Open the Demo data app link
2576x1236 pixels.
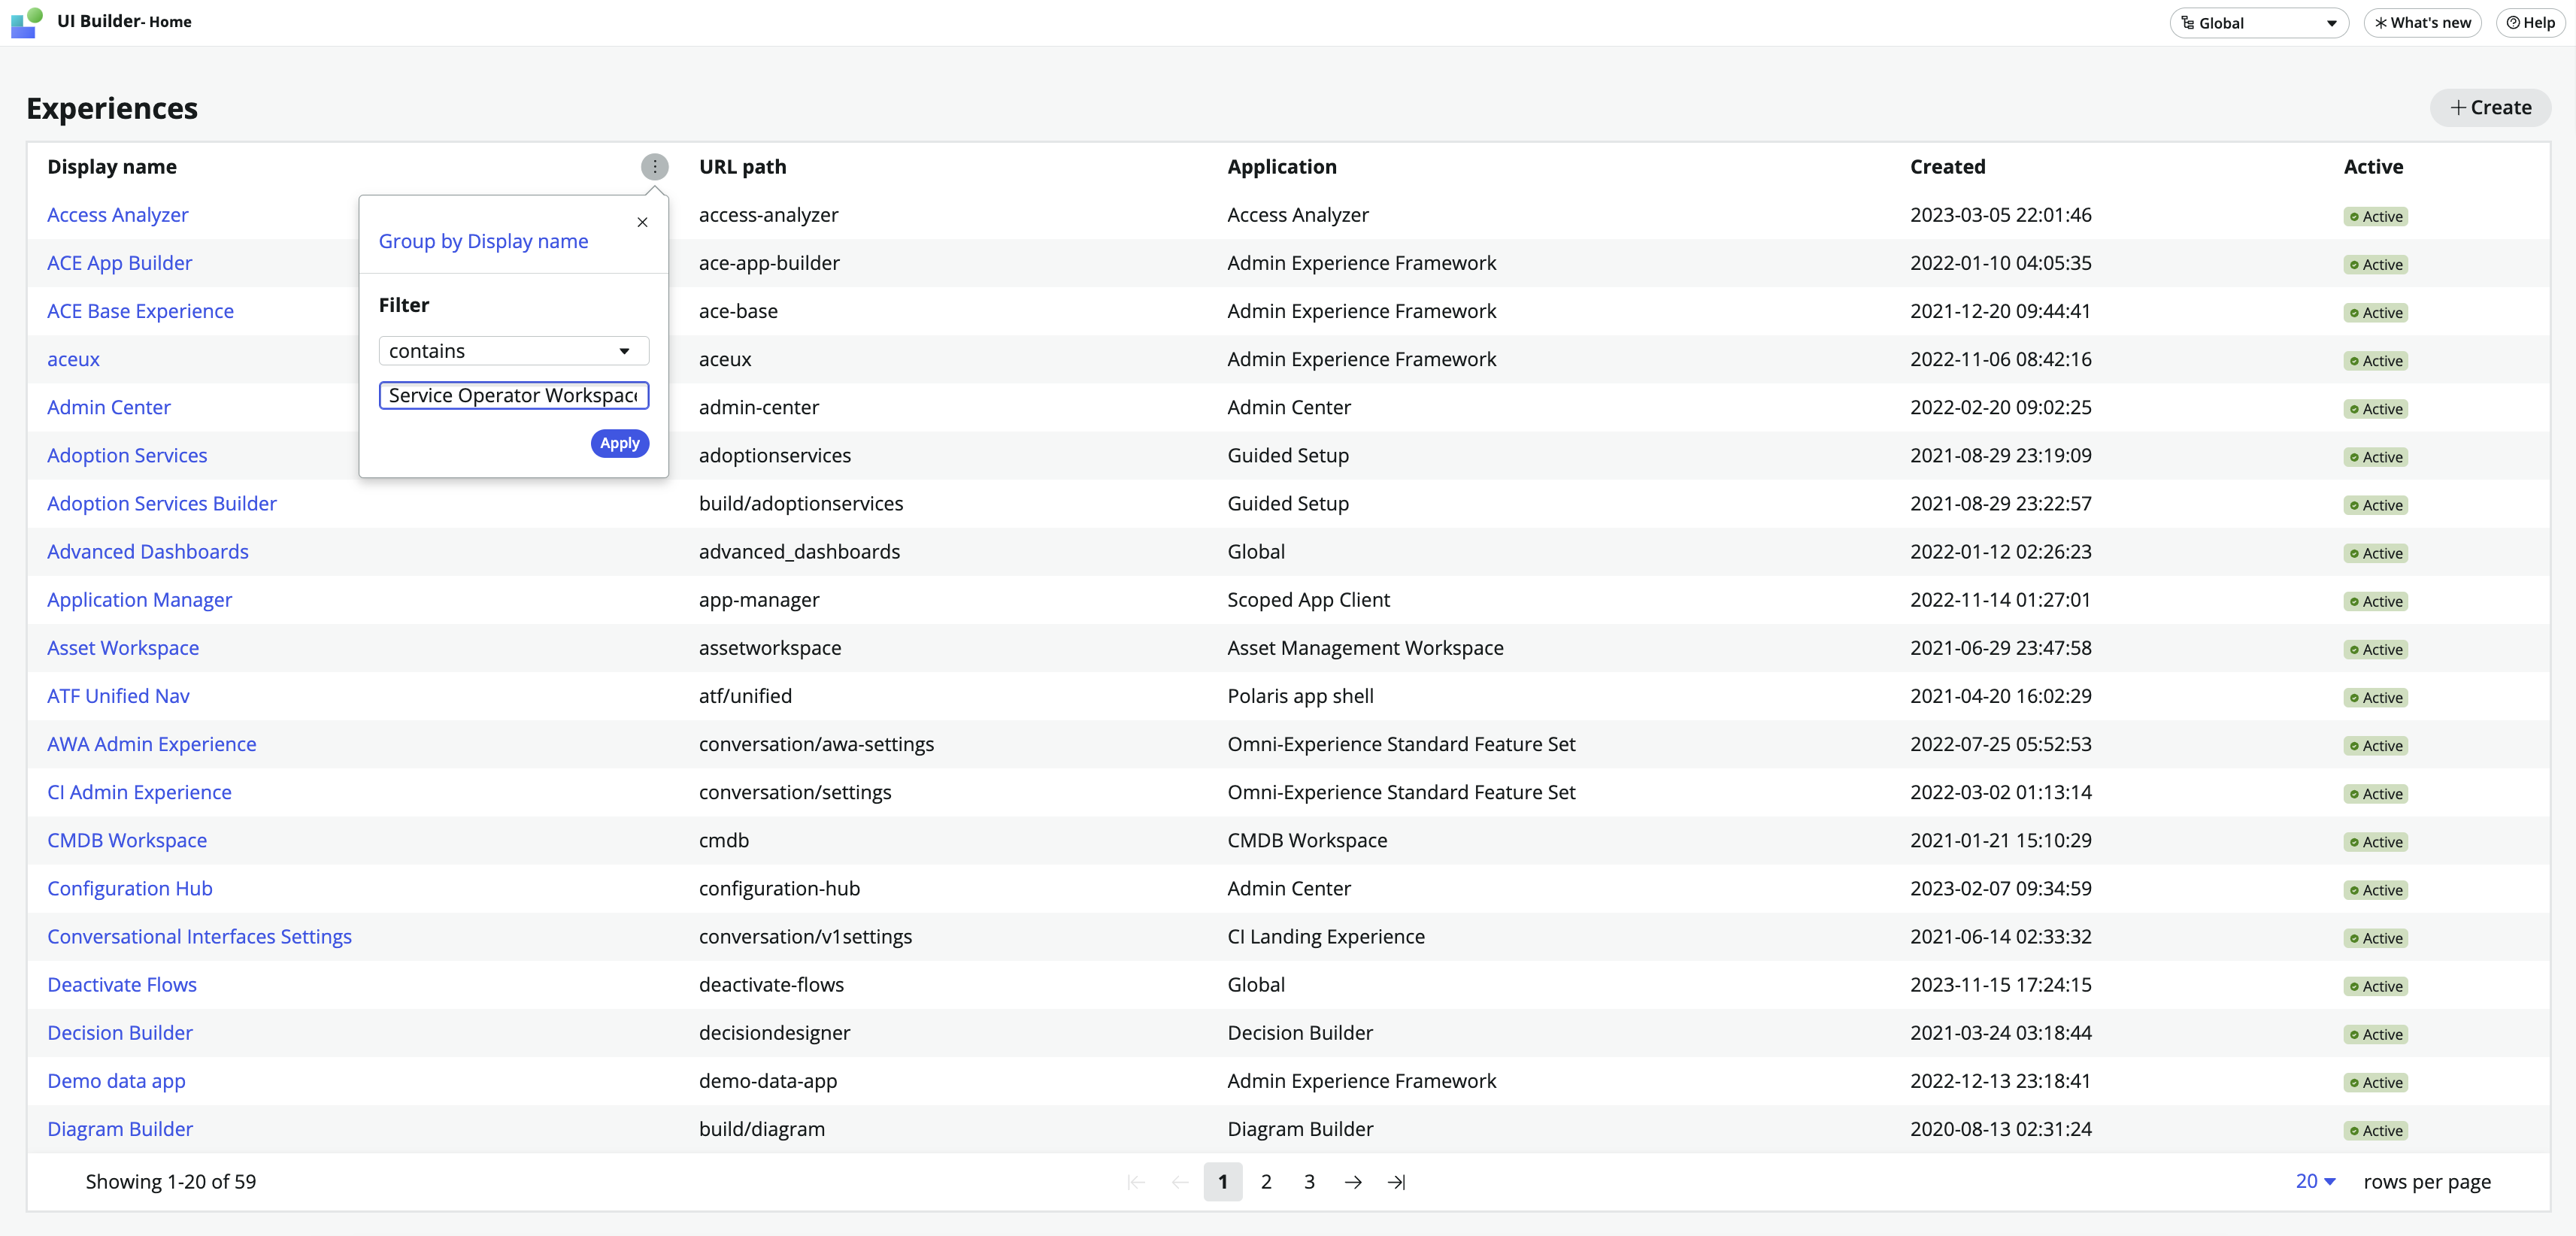tap(116, 1081)
